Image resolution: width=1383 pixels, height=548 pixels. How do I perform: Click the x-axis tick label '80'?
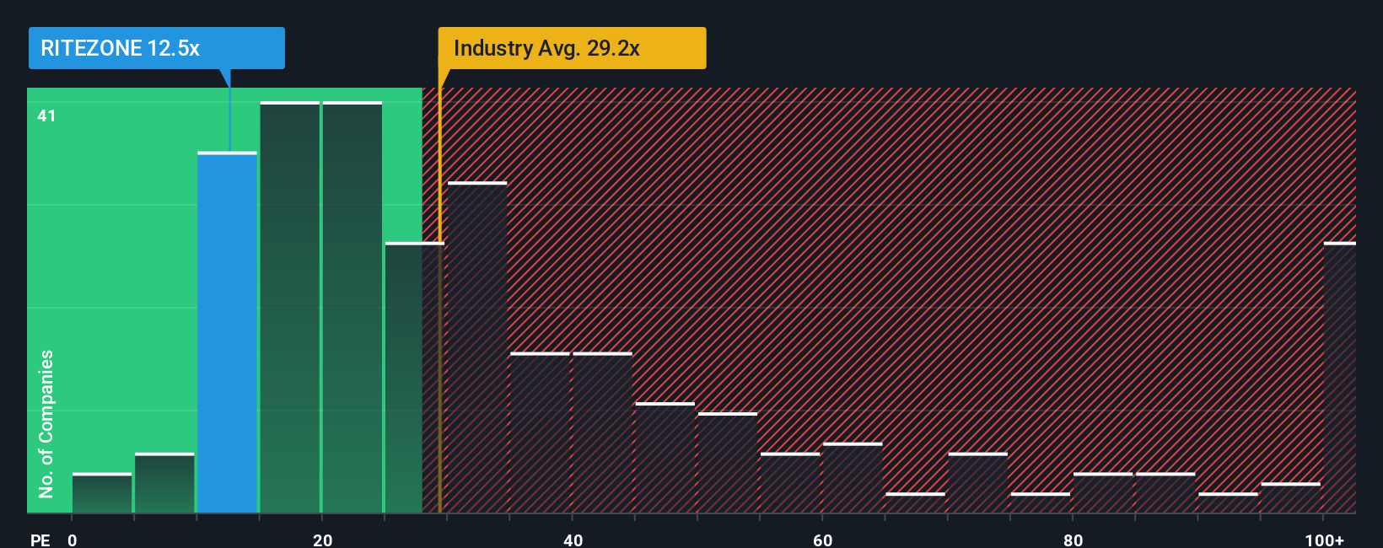point(1073,540)
